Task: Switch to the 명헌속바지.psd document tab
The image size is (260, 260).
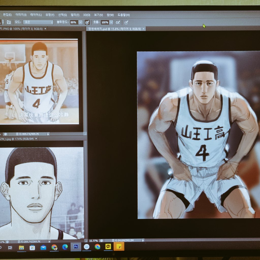Action: [115, 29]
